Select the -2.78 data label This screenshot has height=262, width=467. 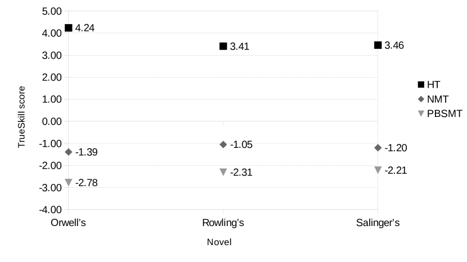(x=86, y=183)
